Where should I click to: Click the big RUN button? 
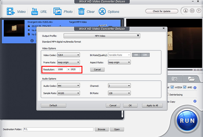coord(187,121)
